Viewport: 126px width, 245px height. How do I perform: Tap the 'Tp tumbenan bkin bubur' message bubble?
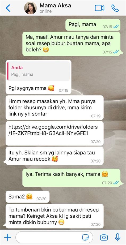54,216
